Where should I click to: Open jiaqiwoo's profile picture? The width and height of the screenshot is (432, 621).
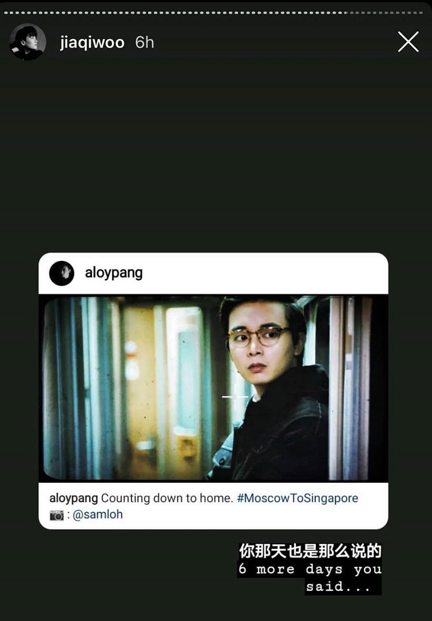tap(28, 42)
